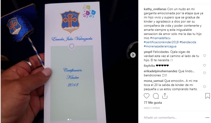Open the #morenazaderancagua hashtag
The height and width of the screenshot is (123, 211).
pos(160,46)
